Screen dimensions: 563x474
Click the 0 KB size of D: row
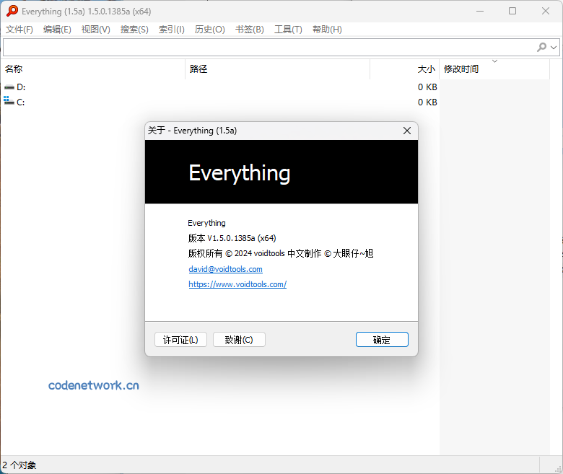pyautogui.click(x=427, y=87)
